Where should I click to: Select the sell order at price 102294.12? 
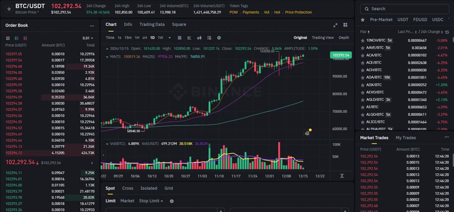click(50, 153)
